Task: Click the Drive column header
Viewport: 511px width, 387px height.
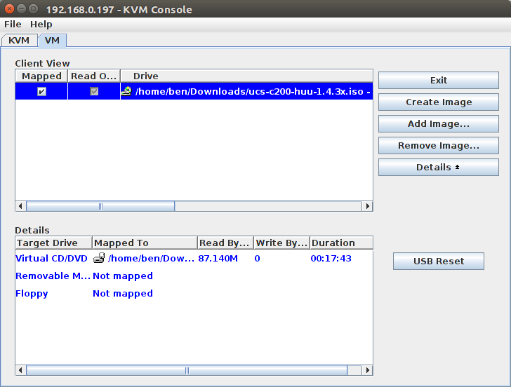Action: pos(246,76)
